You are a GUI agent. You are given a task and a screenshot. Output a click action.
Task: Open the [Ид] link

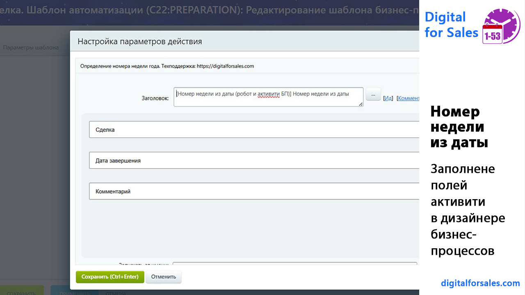(x=388, y=98)
